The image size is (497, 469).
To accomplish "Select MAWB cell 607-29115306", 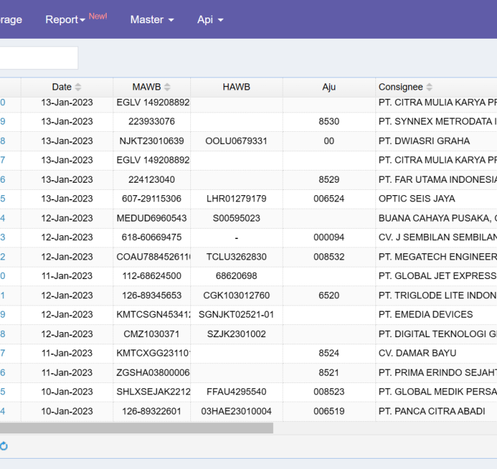I will (x=151, y=199).
